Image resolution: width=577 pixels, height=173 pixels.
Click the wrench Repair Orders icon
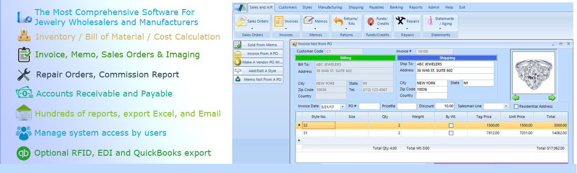24,74
